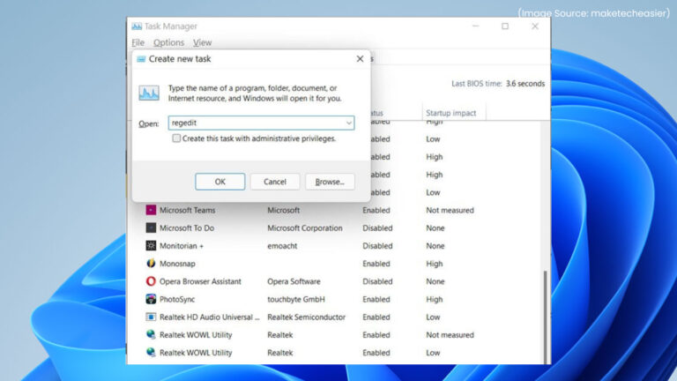Click the Open text field containing regedit

coord(261,123)
